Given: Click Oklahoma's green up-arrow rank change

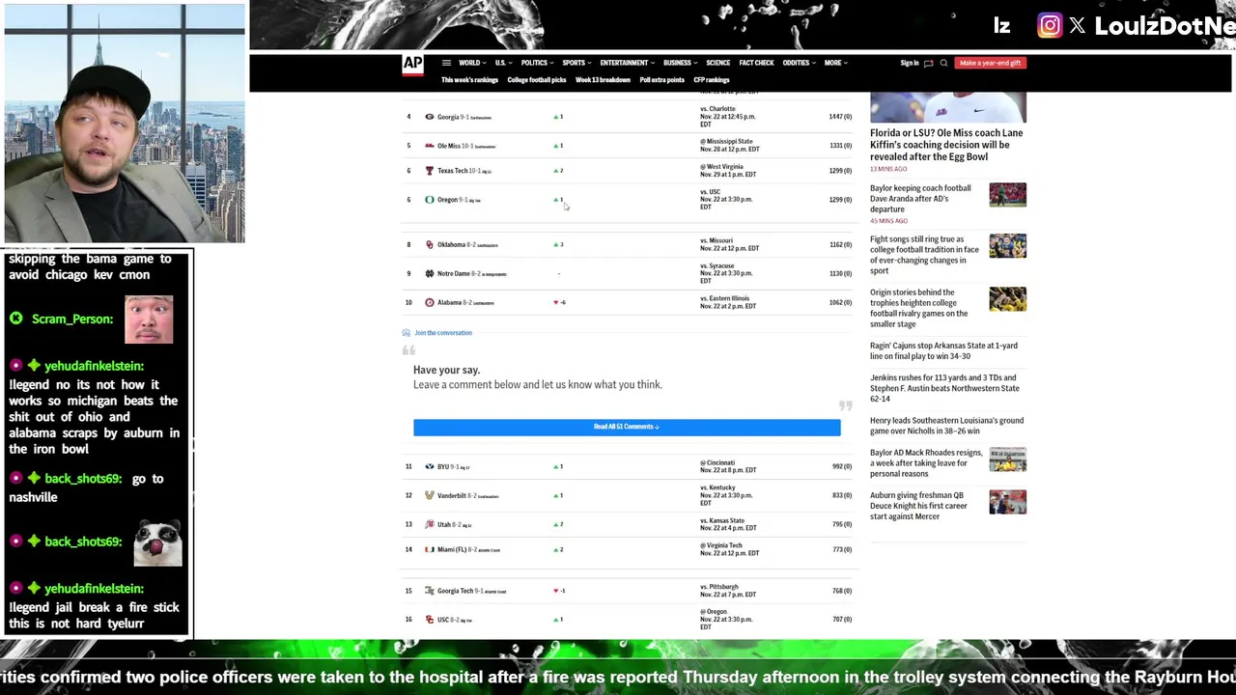Looking at the screenshot, I should click(556, 244).
